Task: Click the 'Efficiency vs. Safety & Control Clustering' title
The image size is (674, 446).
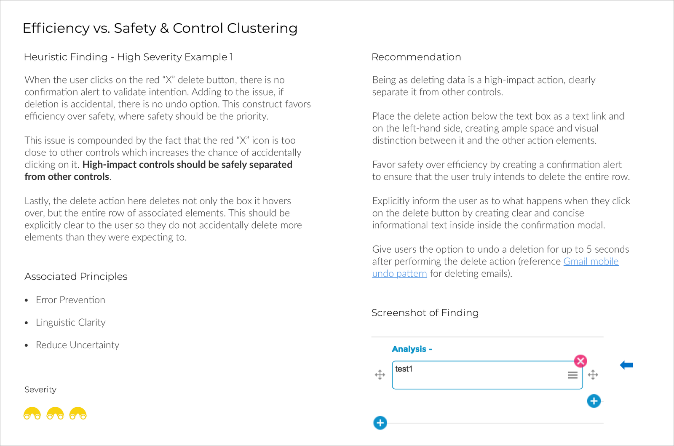Action: click(x=160, y=28)
